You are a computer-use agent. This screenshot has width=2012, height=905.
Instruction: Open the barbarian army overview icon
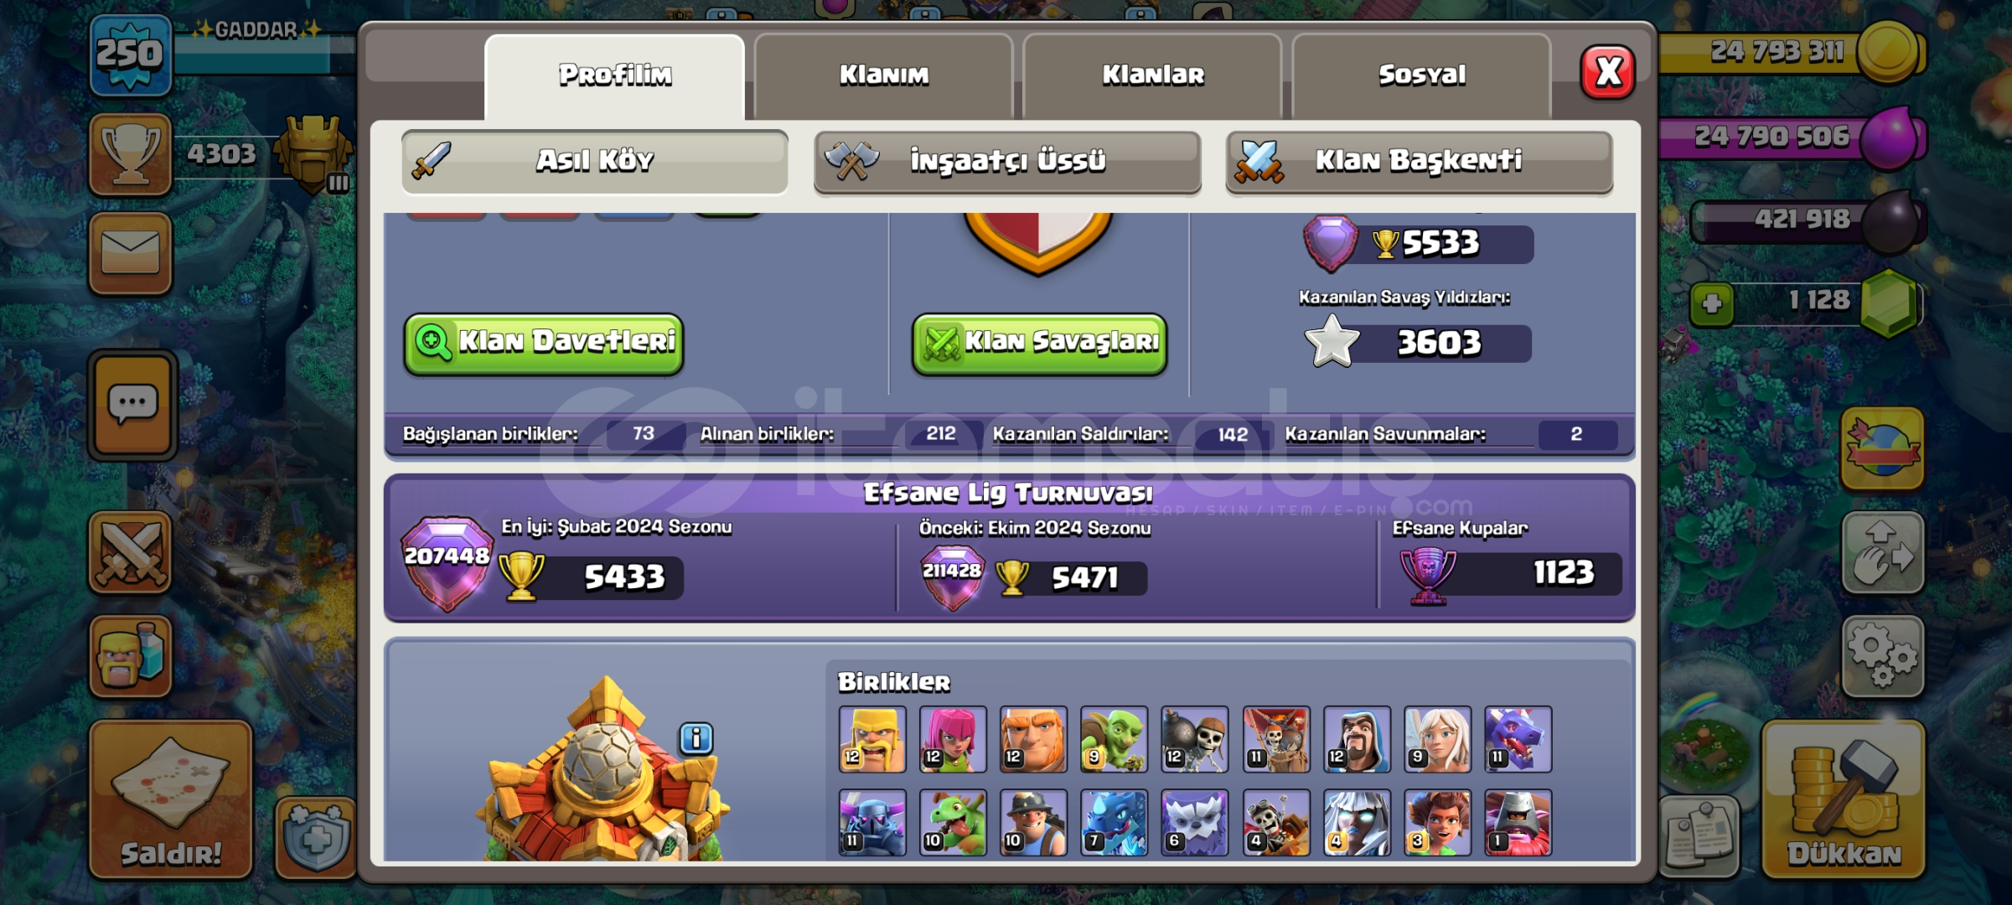[x=131, y=656]
